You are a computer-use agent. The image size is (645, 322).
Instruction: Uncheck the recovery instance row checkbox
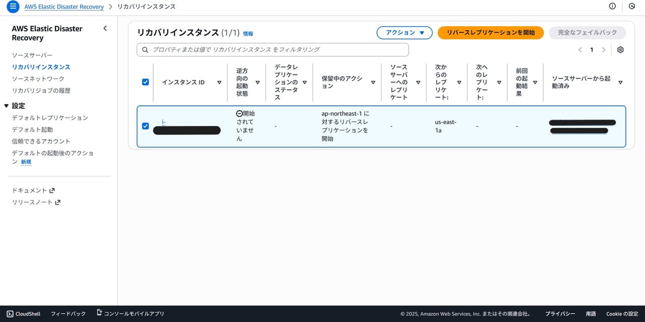coord(146,126)
